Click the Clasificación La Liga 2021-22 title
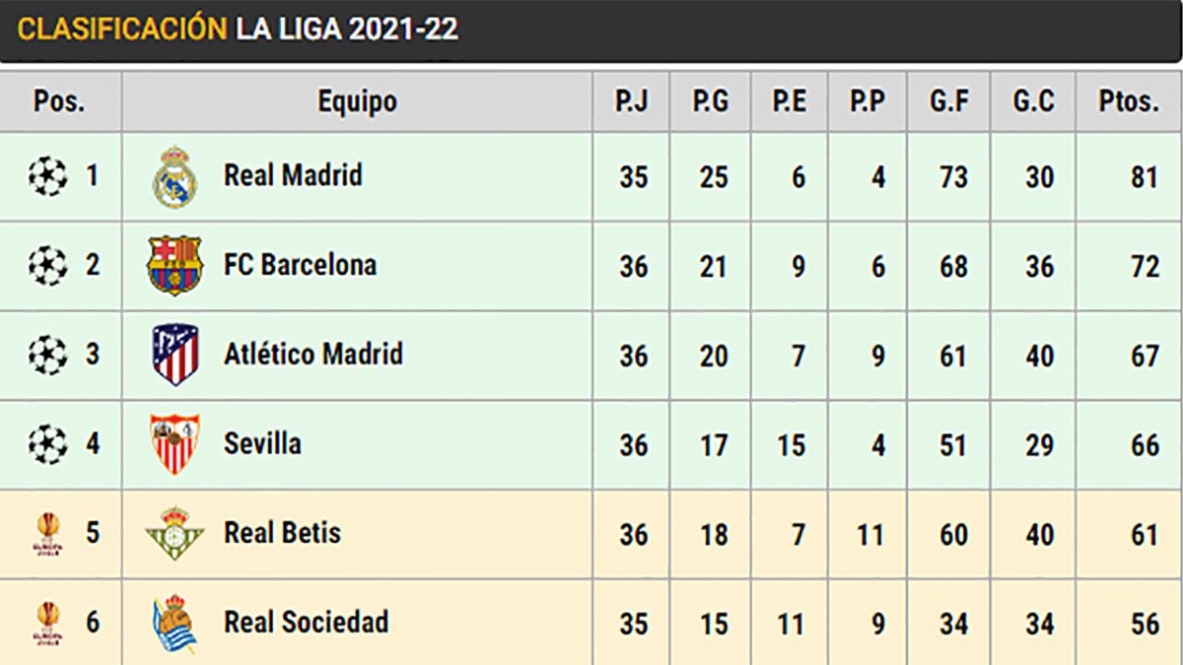 (238, 30)
